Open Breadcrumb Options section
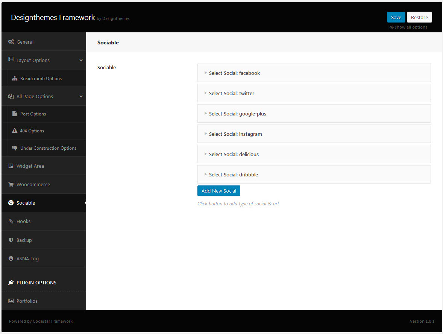Viewport: 443px width, 334px height. 44,79
